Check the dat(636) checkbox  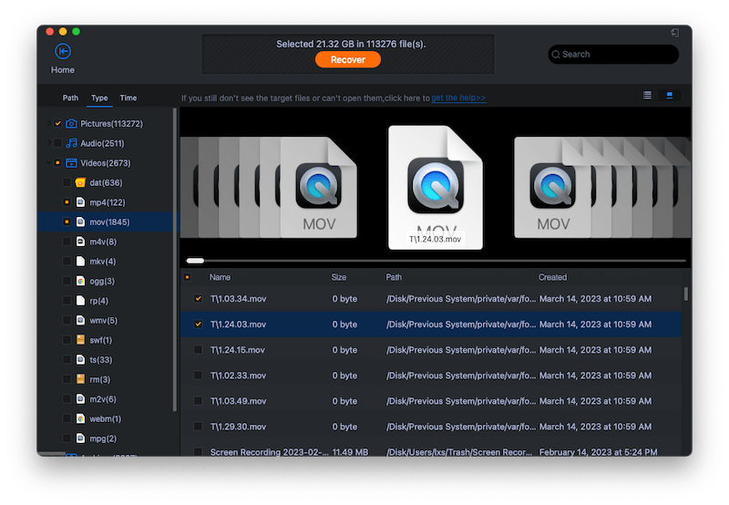(67, 182)
